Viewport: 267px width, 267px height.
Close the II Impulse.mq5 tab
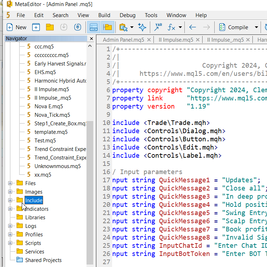coord(198,40)
